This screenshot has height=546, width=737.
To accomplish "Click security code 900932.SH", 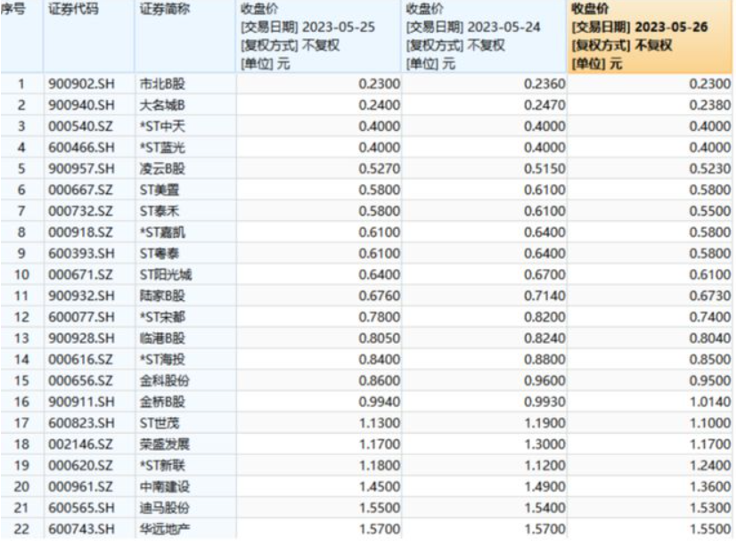I will coord(81,296).
